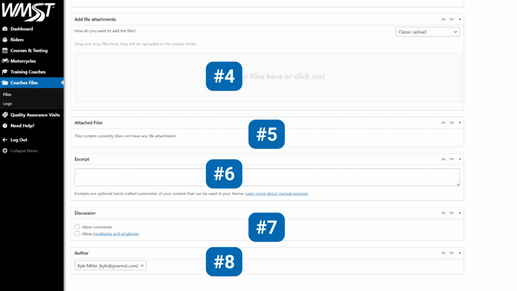517x291 pixels.
Task: Open the Logs submenu item
Action: point(8,104)
